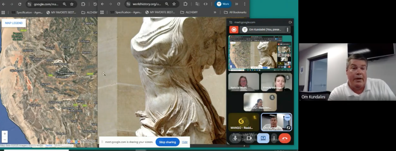Open Meet popup three-dot options menu

(287, 30)
